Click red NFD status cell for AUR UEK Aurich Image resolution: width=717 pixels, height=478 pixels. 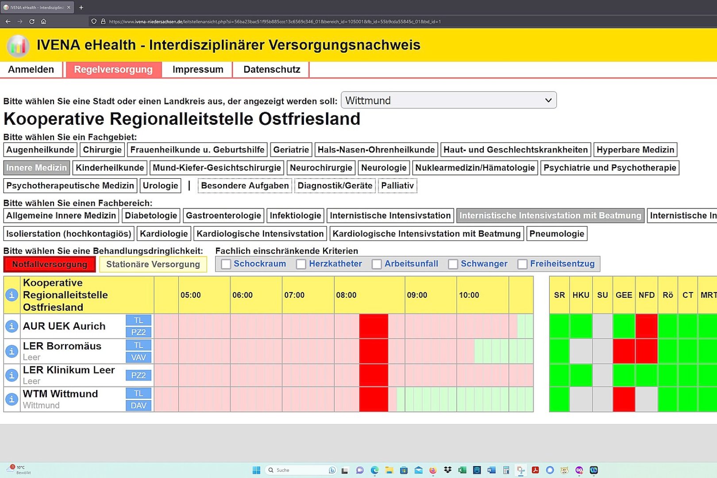coord(646,326)
